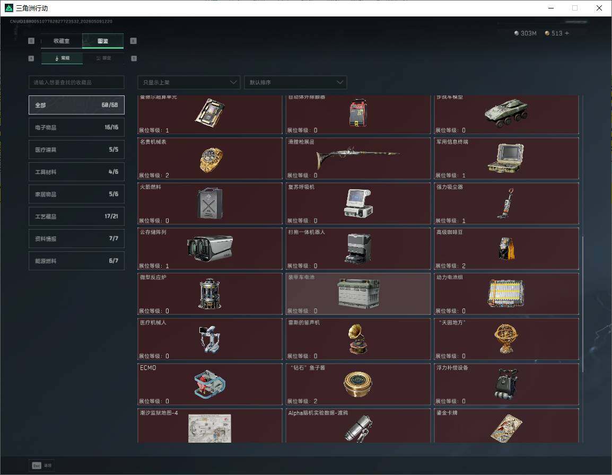Select the 微型反应炉 reactor icon
Image resolution: width=612 pixels, height=475 pixels.
click(209, 294)
